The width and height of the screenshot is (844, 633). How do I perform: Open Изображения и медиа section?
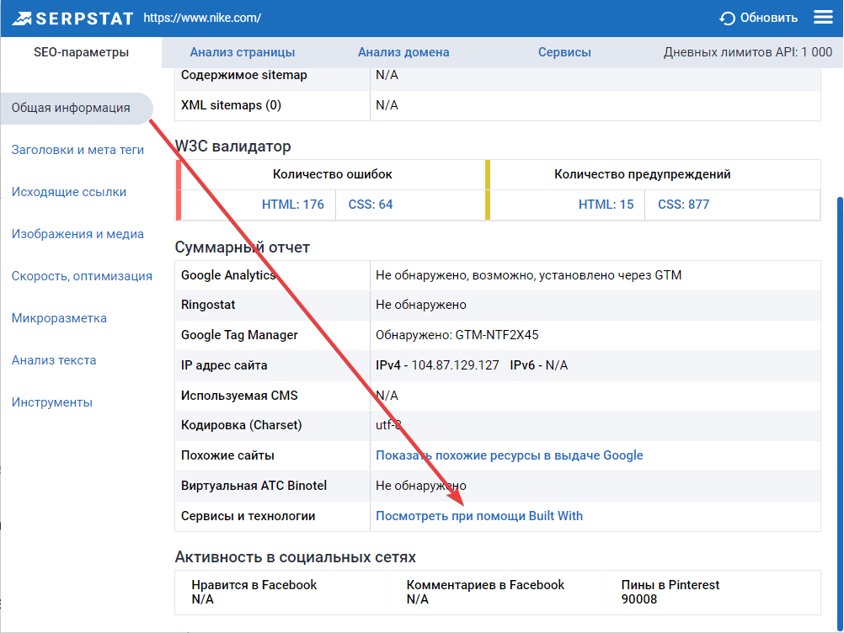tap(77, 234)
